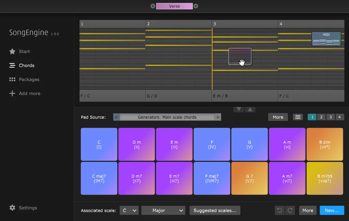Go to previous pad source with left arrow
The image size is (349, 221).
pos(117,117)
